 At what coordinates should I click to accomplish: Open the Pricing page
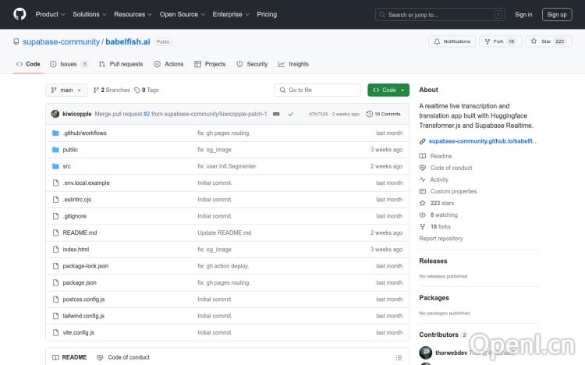[x=267, y=14]
